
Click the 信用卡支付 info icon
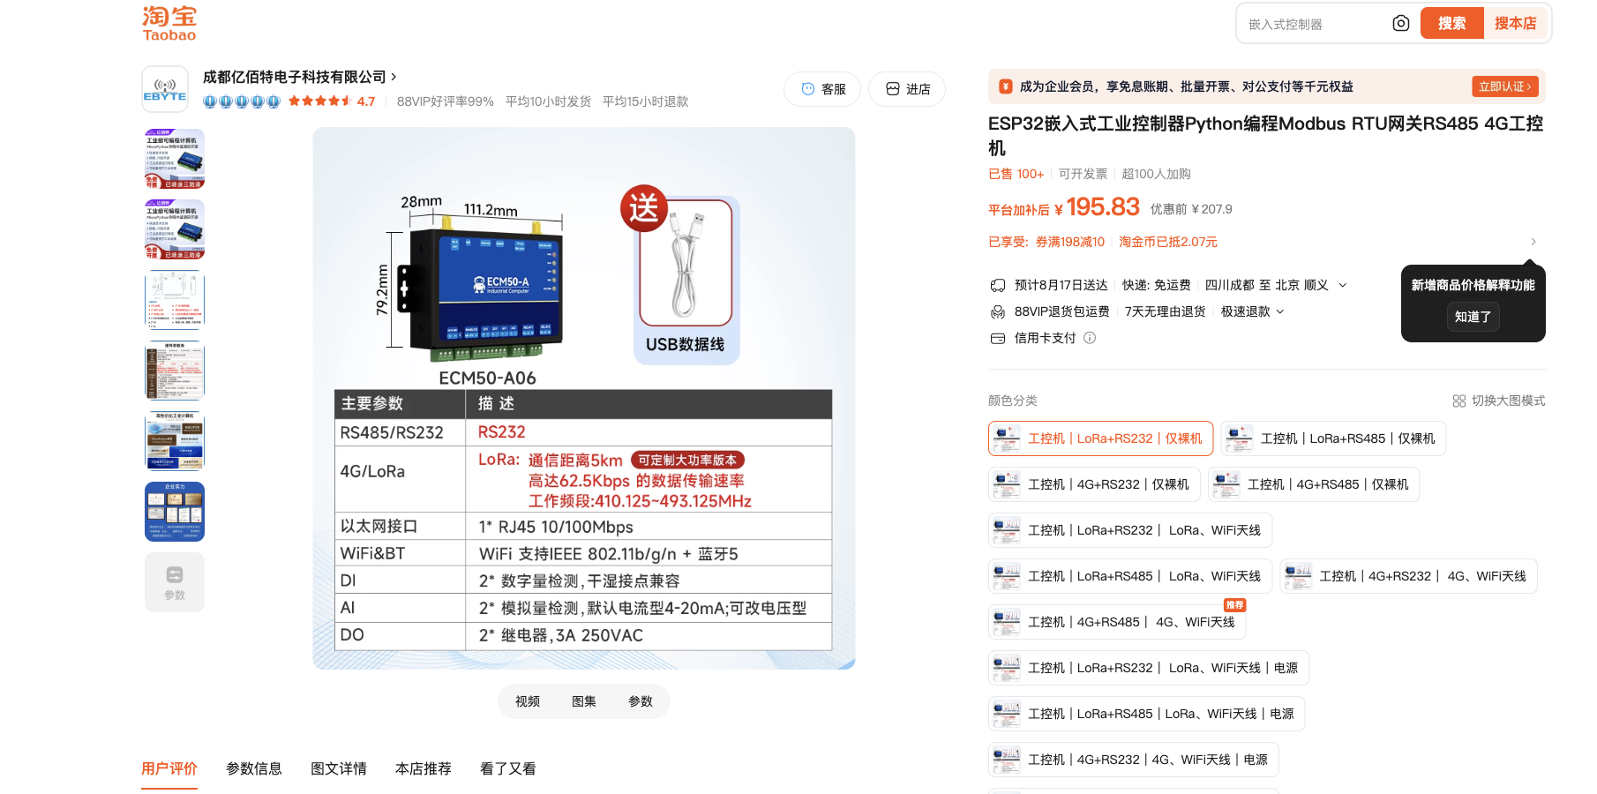coord(1090,338)
